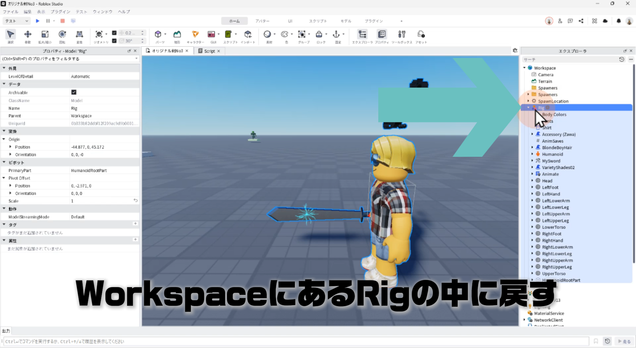
Task: Toggle the rotation snap 30° checkbox
Action: coord(114,41)
